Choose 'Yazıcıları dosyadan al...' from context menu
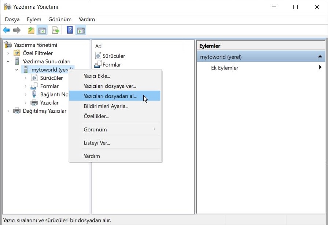 (x=110, y=96)
